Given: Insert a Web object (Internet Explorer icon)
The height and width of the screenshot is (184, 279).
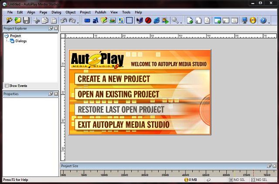Looking at the screenshot, I should click(157, 20).
